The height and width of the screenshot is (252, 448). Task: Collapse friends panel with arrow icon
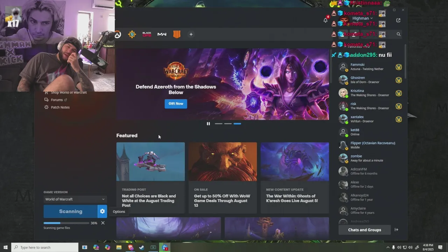tap(396, 230)
